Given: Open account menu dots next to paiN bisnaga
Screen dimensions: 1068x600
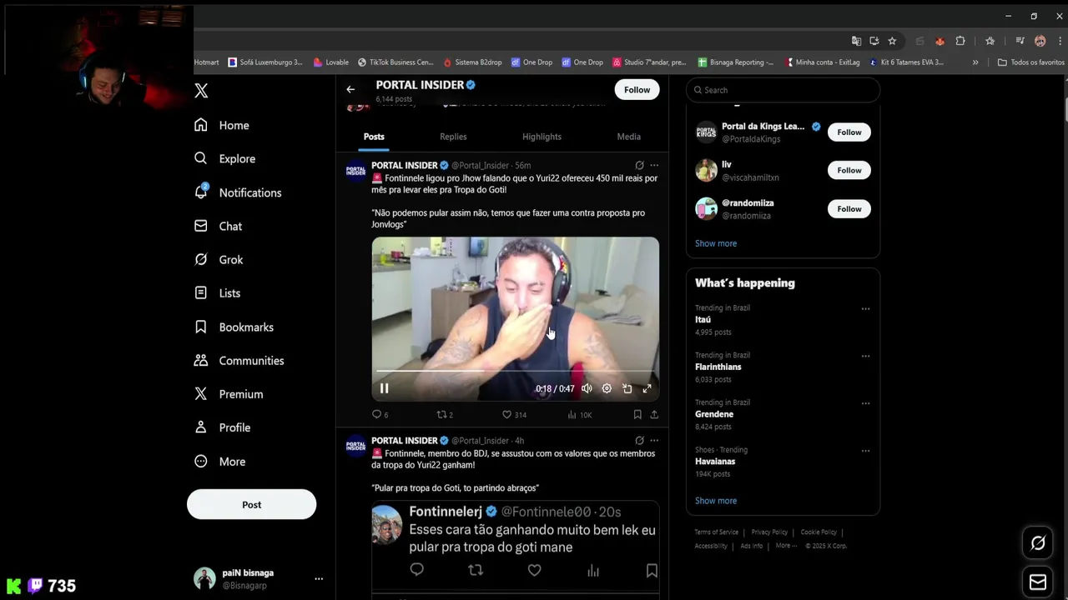Looking at the screenshot, I should coord(319,578).
